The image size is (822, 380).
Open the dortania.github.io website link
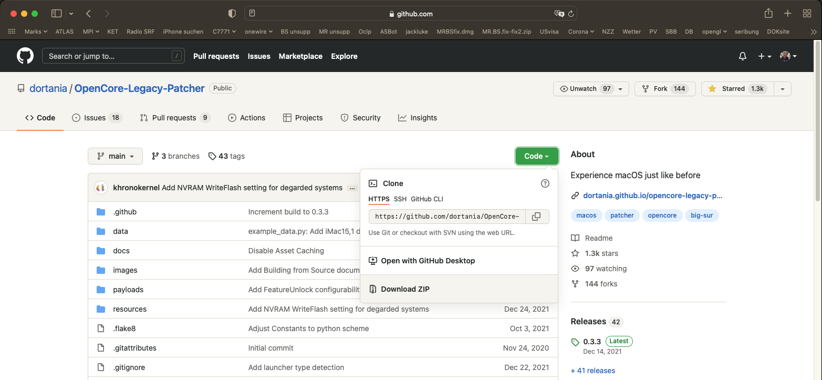click(652, 196)
